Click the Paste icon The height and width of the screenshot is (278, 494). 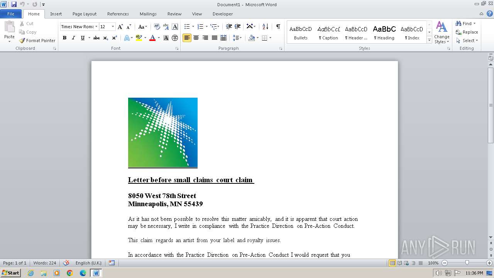(x=9, y=27)
